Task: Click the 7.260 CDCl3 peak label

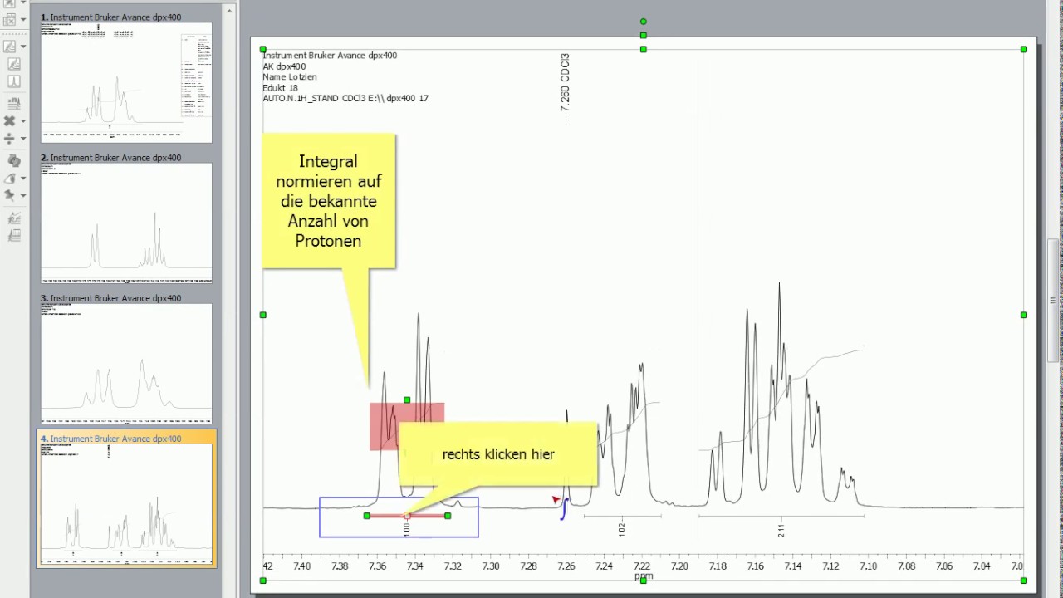Action: click(x=565, y=87)
